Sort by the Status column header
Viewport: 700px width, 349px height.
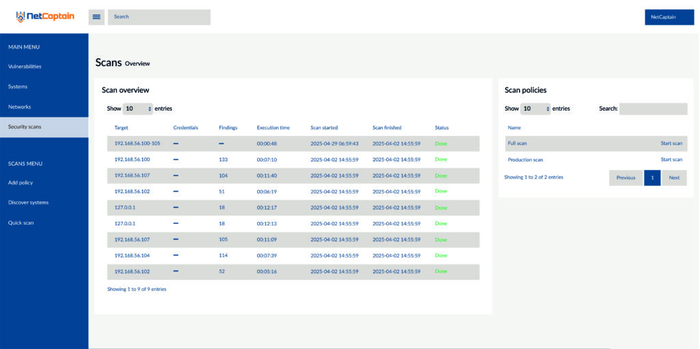(442, 128)
